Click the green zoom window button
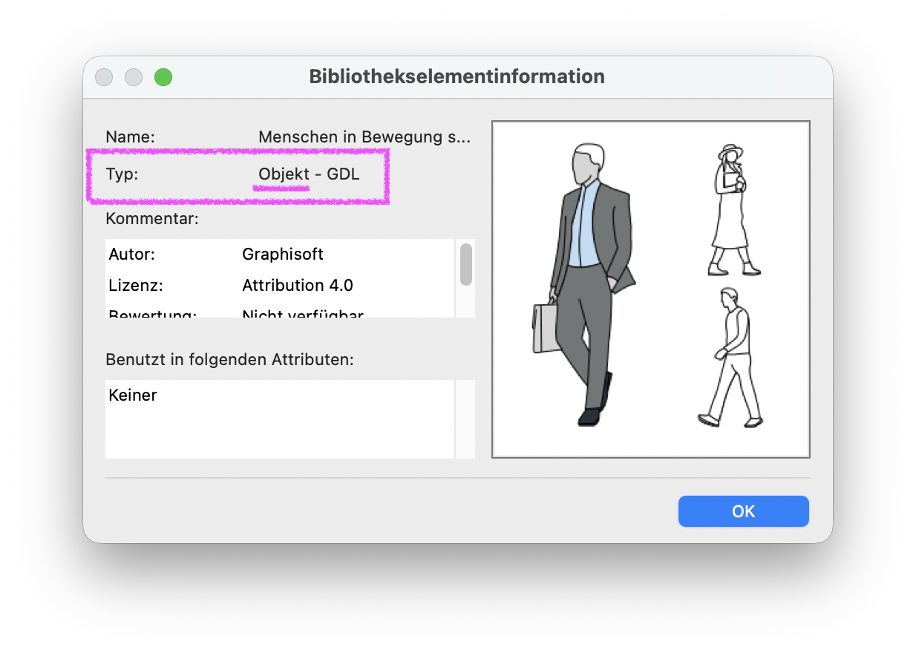Viewport: 916px width, 653px height. point(163,76)
